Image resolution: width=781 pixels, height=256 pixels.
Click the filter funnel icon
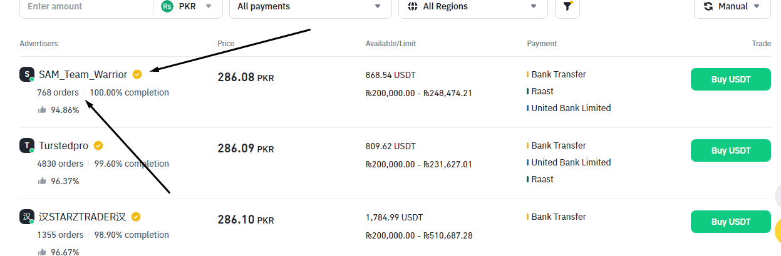pyautogui.click(x=567, y=6)
